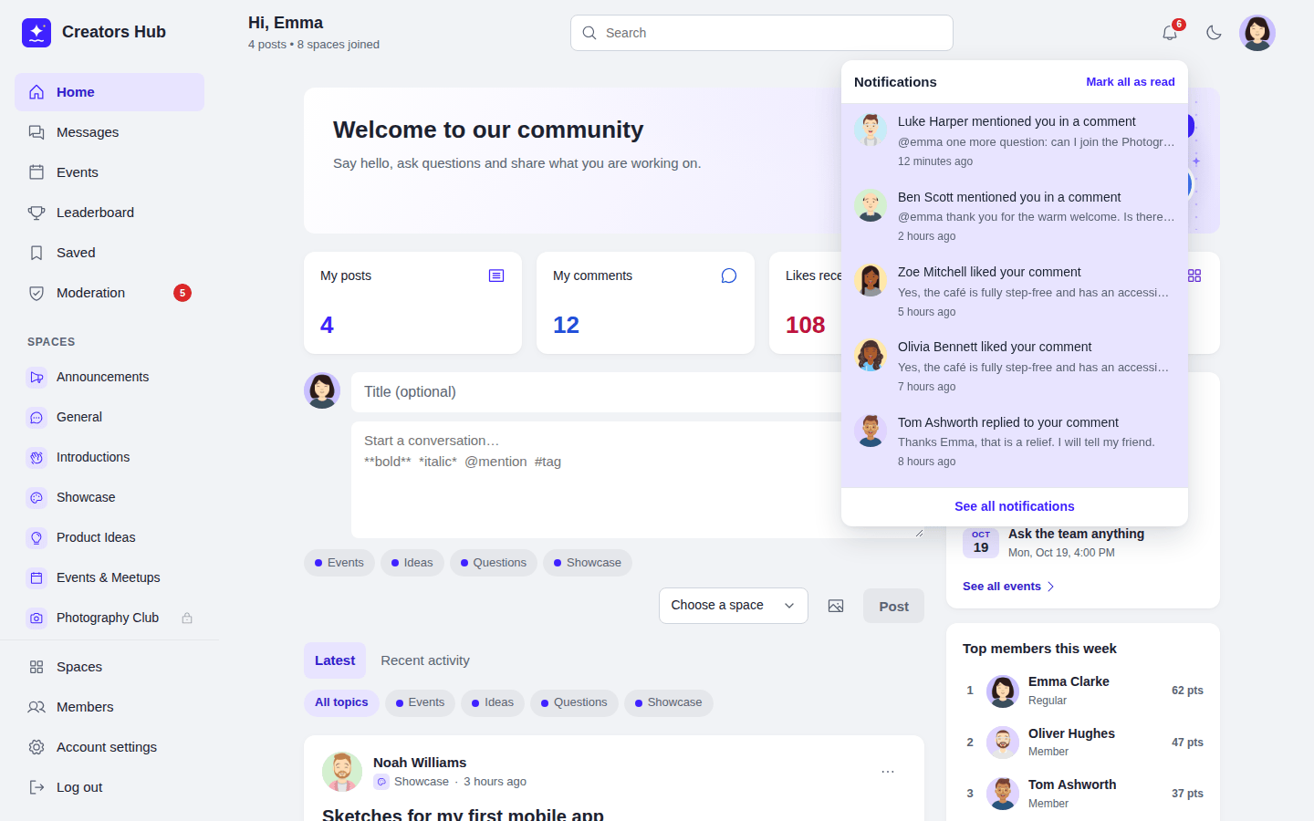The width and height of the screenshot is (1314, 821).
Task: Open Tom Ashworth reply notification
Action: pyautogui.click(x=1015, y=442)
